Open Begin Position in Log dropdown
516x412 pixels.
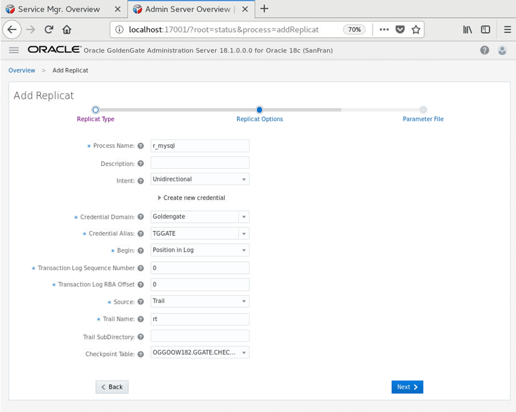[200, 250]
